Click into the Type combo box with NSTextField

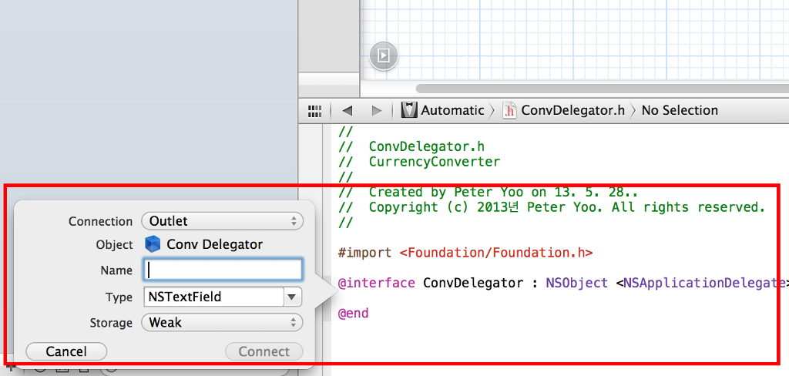(x=214, y=297)
